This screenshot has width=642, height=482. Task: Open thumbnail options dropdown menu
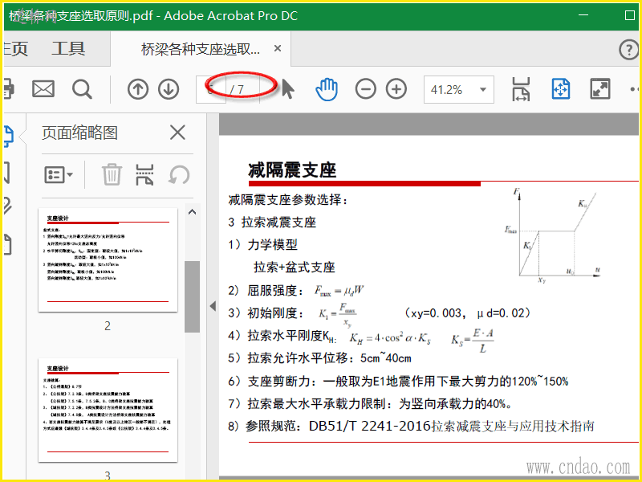pyautogui.click(x=59, y=175)
